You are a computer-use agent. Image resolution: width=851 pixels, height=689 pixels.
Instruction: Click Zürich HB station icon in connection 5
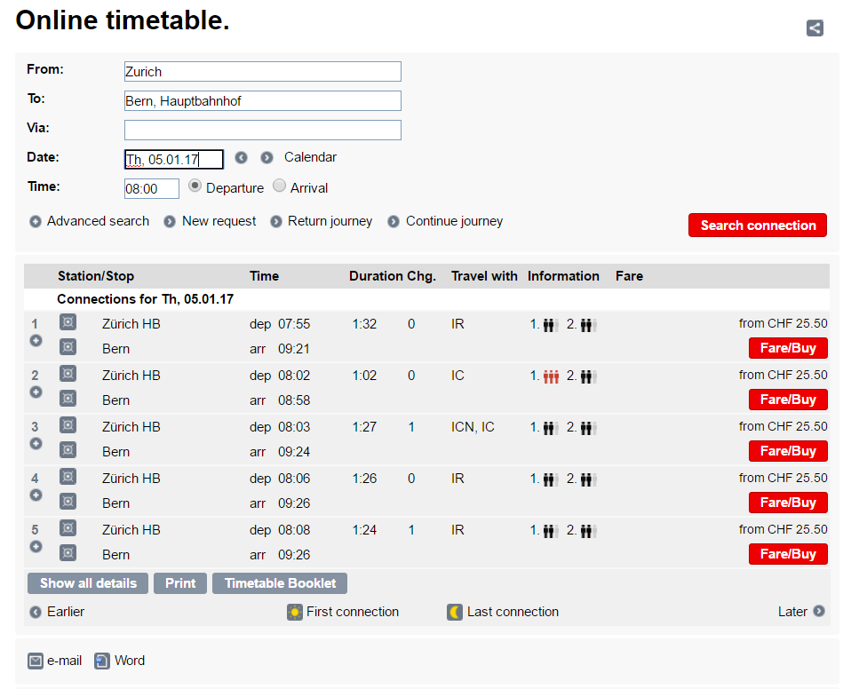coord(68,528)
